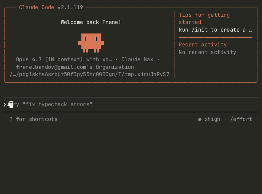262x194 pixels.
Task: Select the "Recent activity" heading
Action: click(x=203, y=45)
